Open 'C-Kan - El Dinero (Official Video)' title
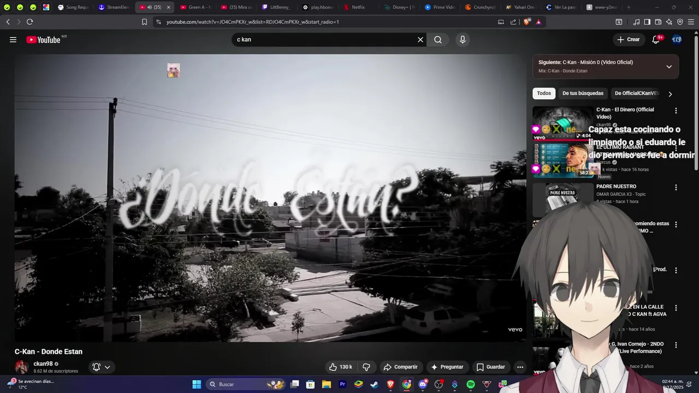The height and width of the screenshot is (393, 699). coord(625,113)
